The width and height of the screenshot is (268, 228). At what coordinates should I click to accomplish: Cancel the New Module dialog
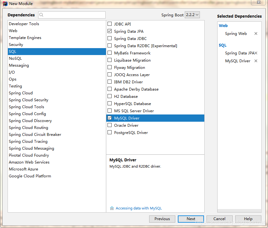[x=219, y=219]
